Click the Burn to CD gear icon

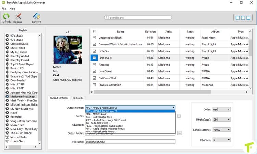click(7, 68)
